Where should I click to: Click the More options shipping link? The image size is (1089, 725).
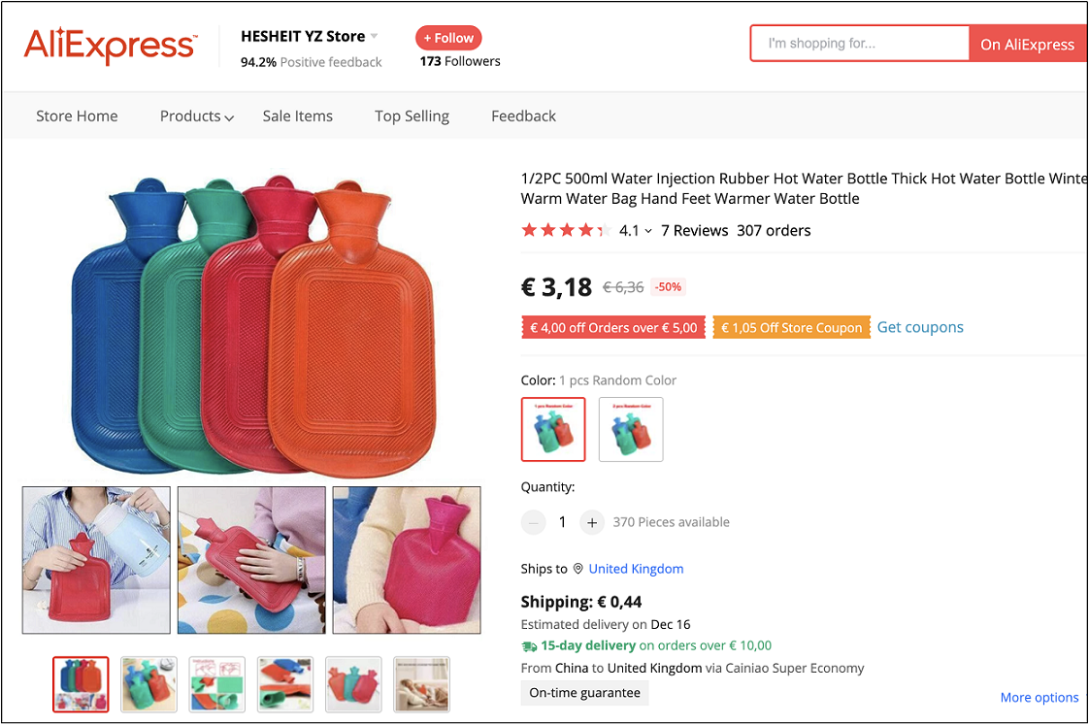coord(1039,697)
